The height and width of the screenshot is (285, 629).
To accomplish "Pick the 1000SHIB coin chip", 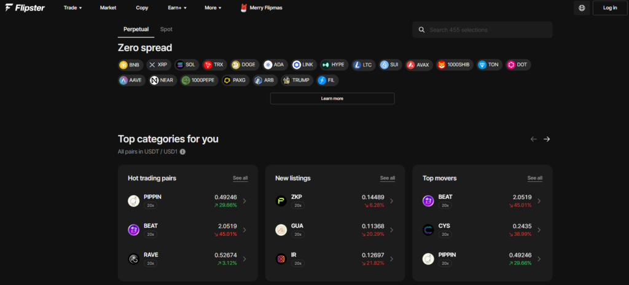I will click(455, 64).
